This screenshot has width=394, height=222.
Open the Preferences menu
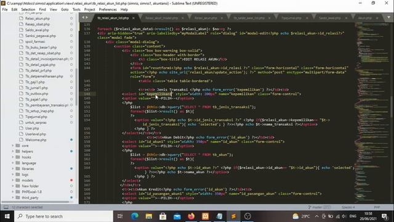coord(108,10)
